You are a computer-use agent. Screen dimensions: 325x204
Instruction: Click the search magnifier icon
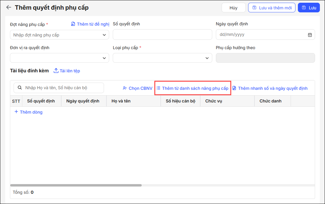tap(20, 88)
